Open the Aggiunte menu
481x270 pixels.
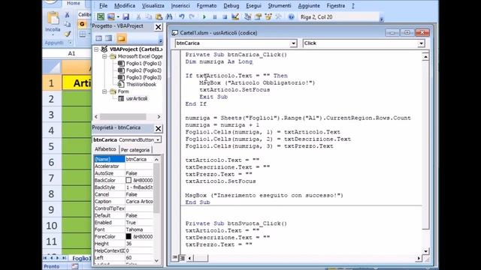click(309, 5)
